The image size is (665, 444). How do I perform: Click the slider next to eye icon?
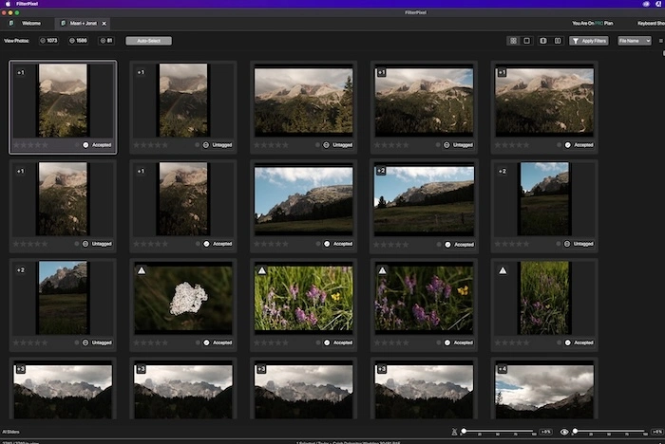click(x=608, y=432)
